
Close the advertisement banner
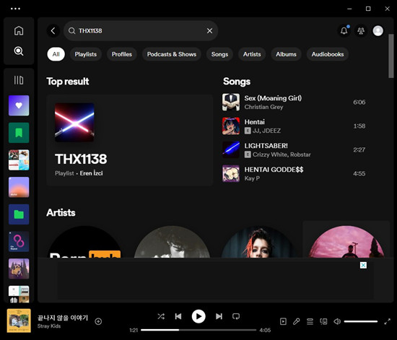click(x=363, y=265)
